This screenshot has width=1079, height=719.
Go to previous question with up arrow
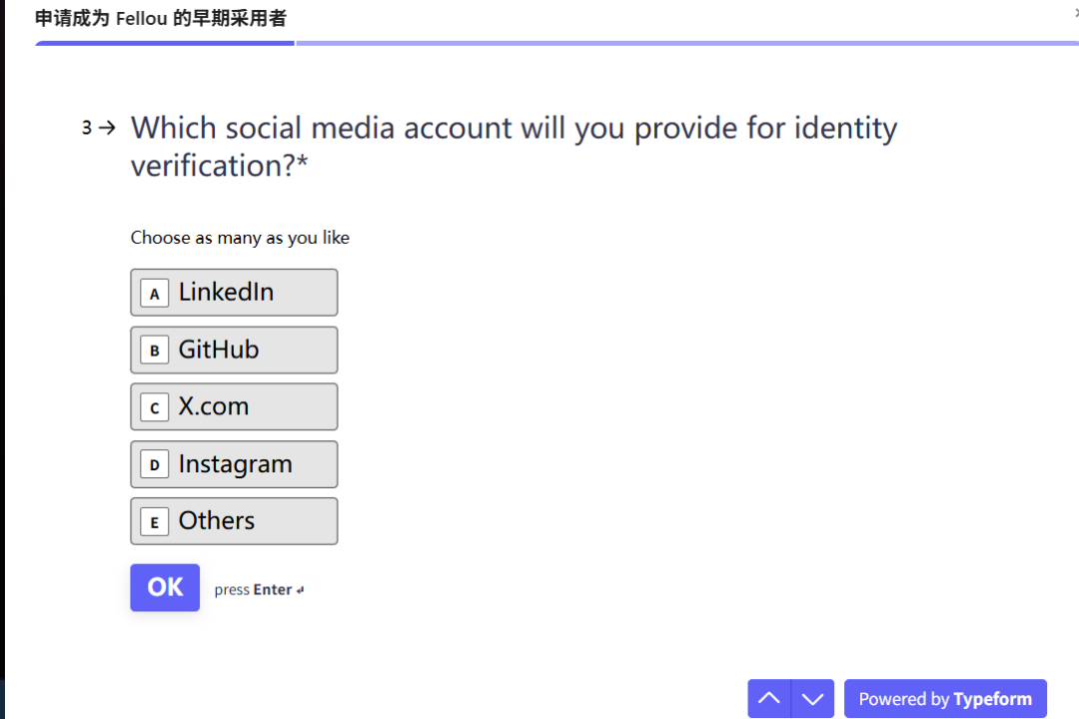pyautogui.click(x=769, y=699)
